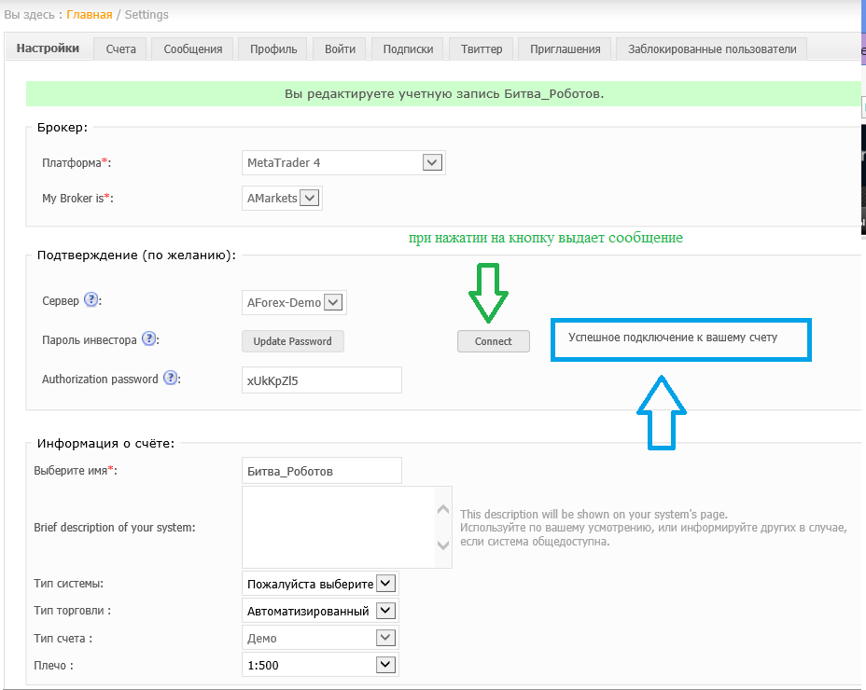Focus the Выберите имя field
This screenshot has width=866, height=690.
(321, 471)
